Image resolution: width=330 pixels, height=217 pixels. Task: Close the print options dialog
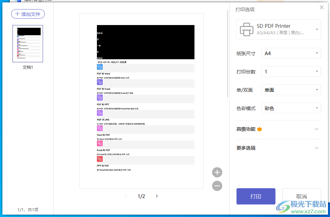tap(322, 7)
